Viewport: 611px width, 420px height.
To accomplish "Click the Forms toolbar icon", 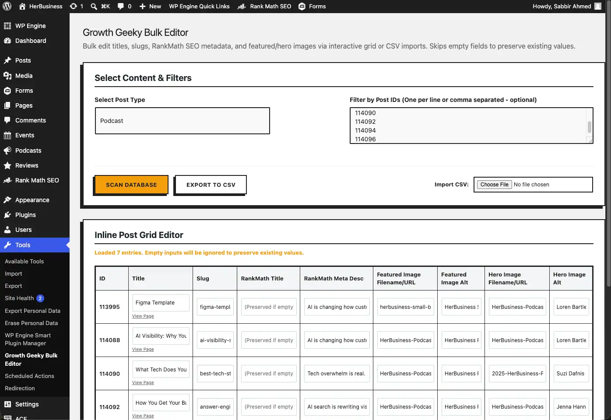I will [x=302, y=6].
